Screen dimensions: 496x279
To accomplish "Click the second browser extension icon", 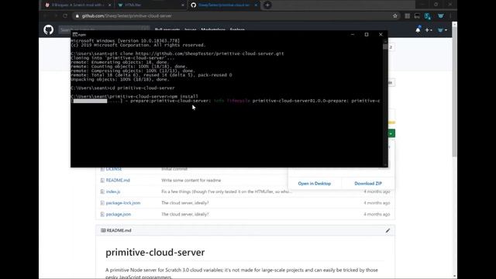I will click(x=417, y=15).
